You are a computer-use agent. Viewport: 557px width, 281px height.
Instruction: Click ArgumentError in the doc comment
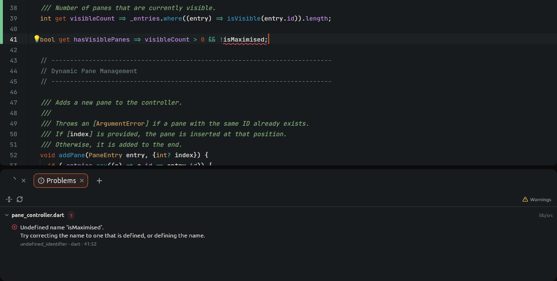pos(120,123)
